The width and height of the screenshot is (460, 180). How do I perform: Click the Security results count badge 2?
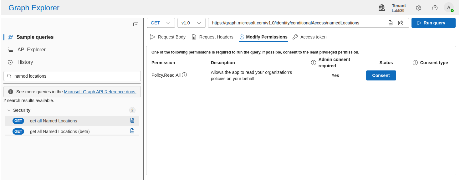click(132, 110)
